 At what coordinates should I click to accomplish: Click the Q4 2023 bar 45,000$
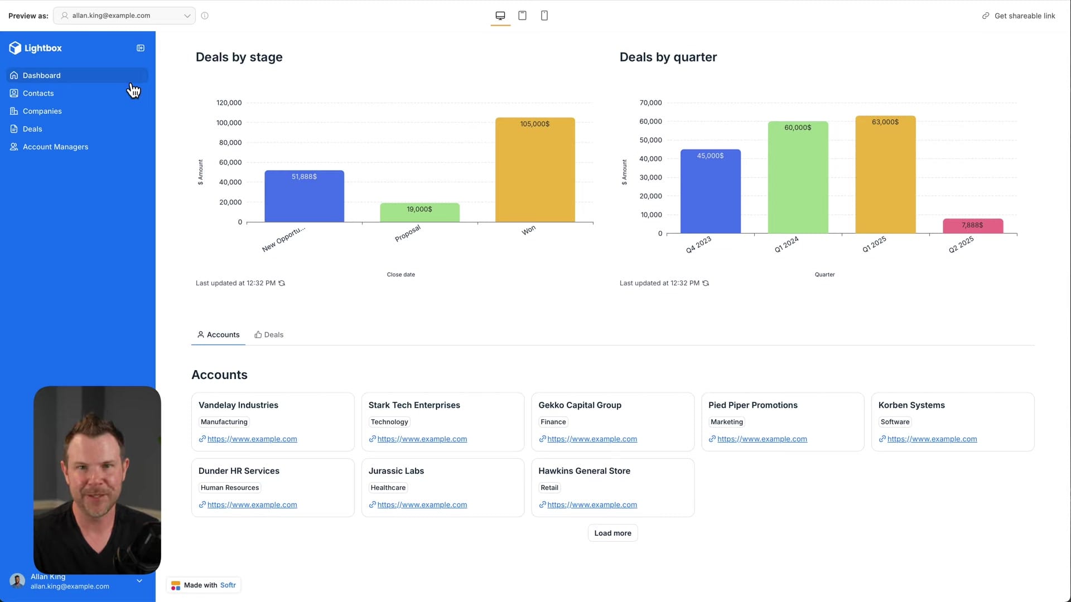(710, 191)
